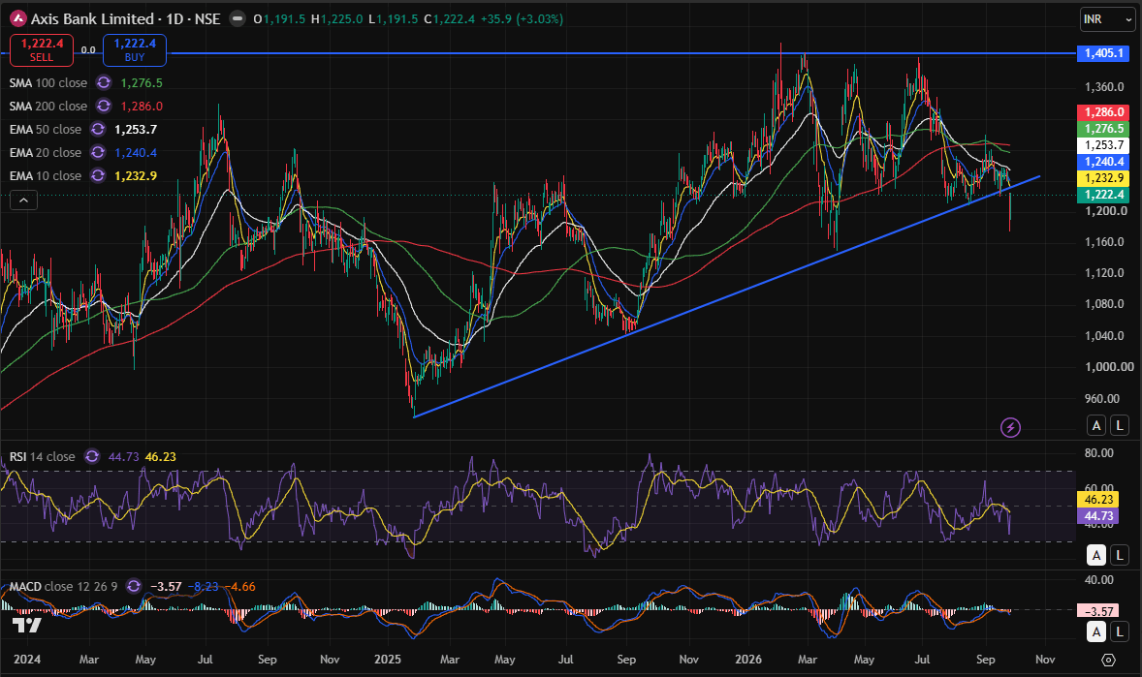
Task: Toggle auto scale A on RSI pane
Action: (1096, 555)
